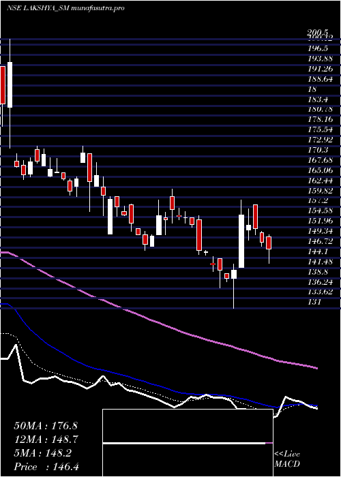Viewport: 341px width, 477px height.
Task: Click the 146.72 price axis label
Action: 321,241
